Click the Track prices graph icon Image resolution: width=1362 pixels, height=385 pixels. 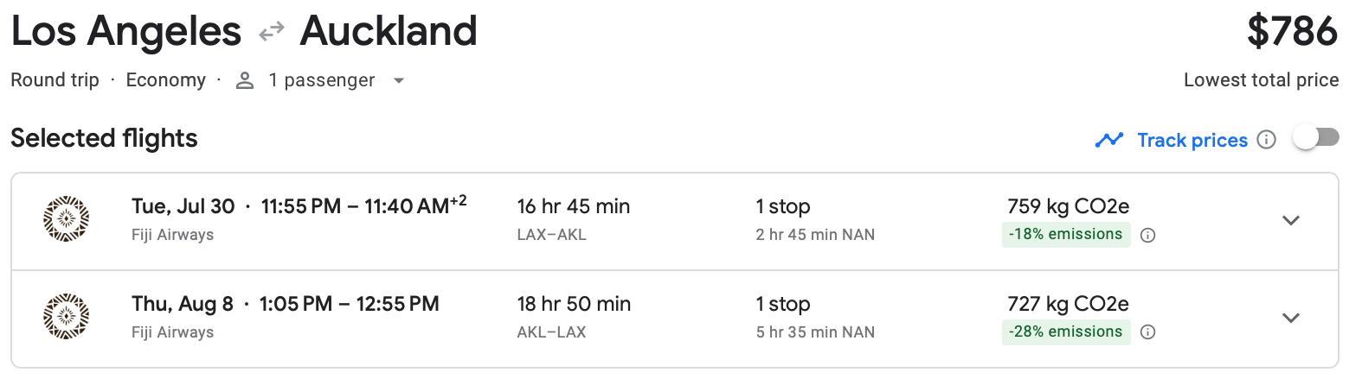[x=1108, y=140]
